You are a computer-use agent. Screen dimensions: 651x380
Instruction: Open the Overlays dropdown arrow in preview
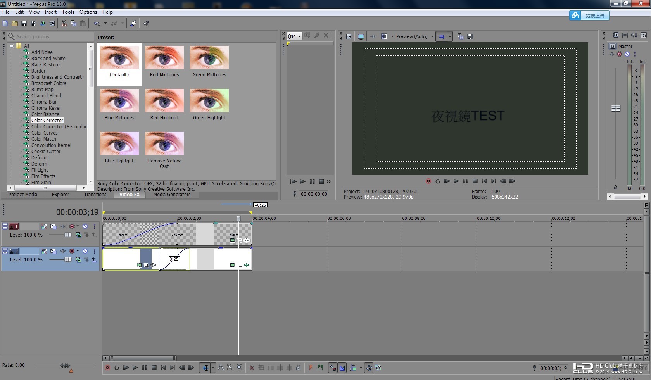tap(450, 36)
